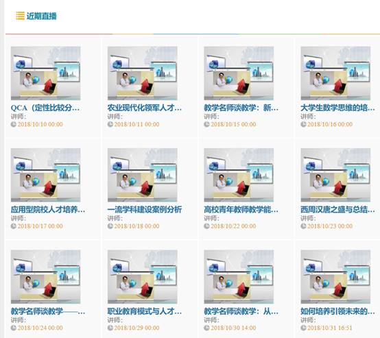Click clock icon beside 2018/10/23 00:00
The height and width of the screenshot is (338, 380).
tap(303, 226)
